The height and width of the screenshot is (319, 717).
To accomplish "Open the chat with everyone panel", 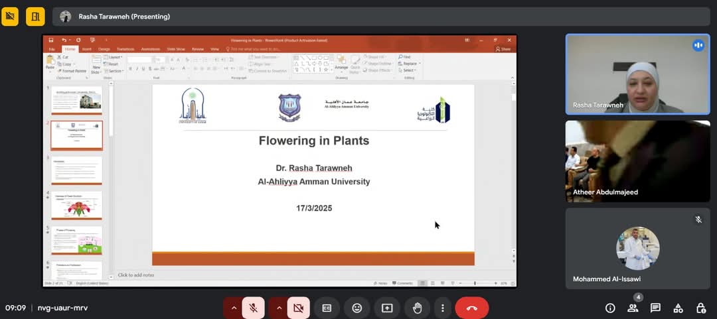I will tap(655, 308).
